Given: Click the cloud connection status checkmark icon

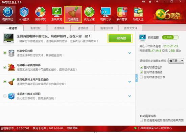Looking at the screenshot, I should 135,128.
